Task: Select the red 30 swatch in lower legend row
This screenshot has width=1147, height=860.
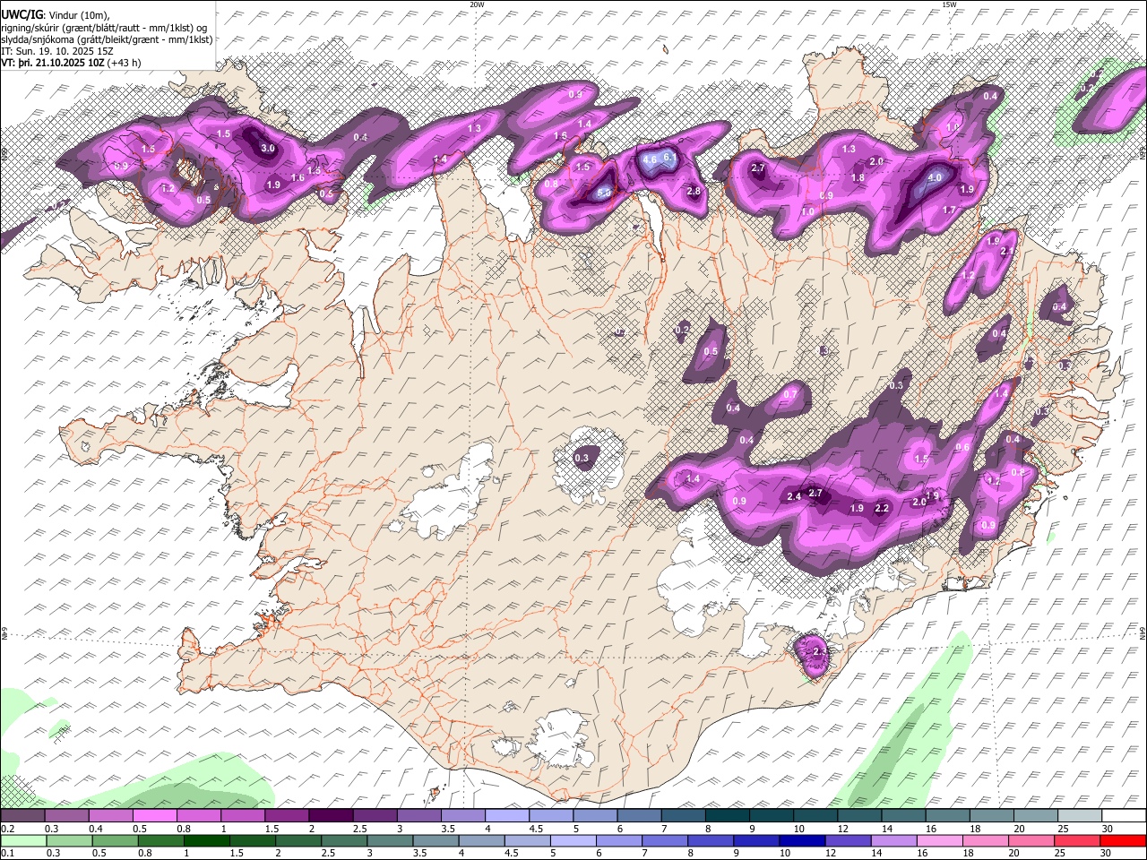Action: [x=1124, y=840]
